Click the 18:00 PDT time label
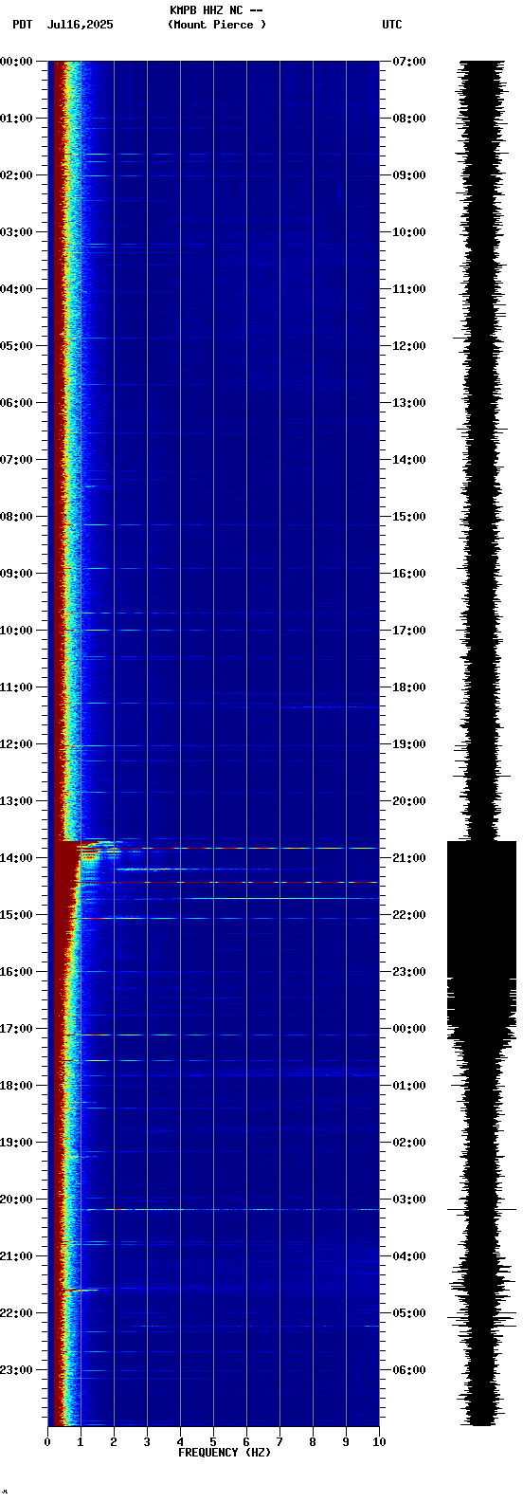Image resolution: width=523 pixels, height=1502 pixels. tap(16, 1086)
